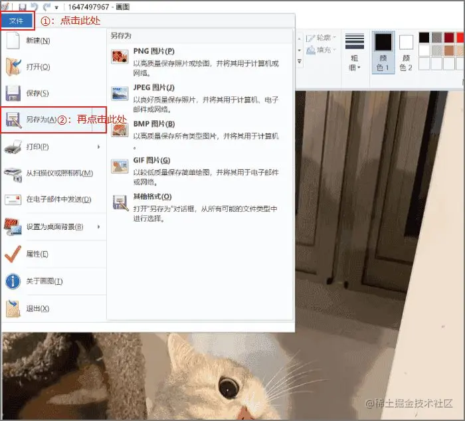Click the shapes gallery expand arrow
This screenshot has width=465, height=421.
pos(299,61)
